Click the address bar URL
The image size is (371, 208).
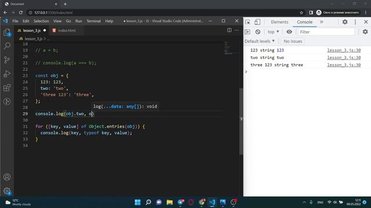tap(53, 13)
